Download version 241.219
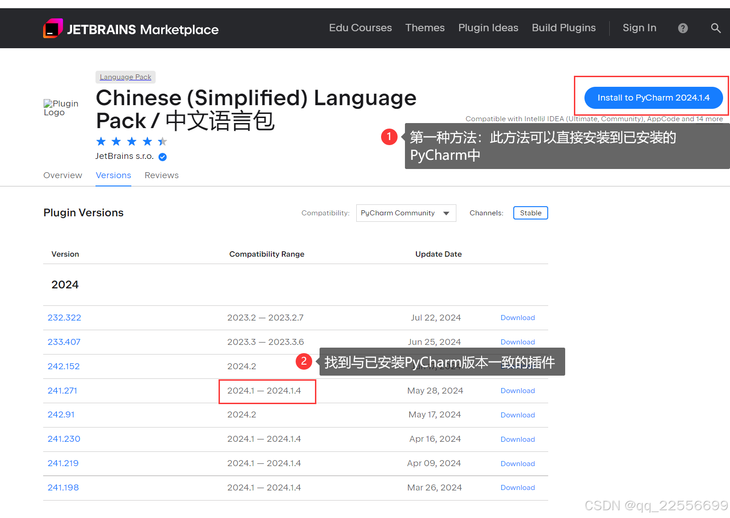Image resolution: width=730 pixels, height=518 pixels. coord(517,464)
